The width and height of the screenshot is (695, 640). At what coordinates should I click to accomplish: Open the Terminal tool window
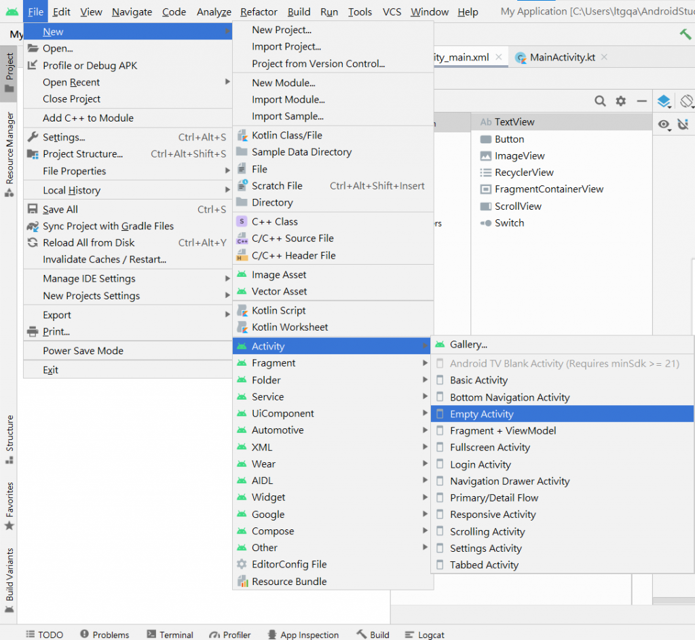[x=170, y=635]
